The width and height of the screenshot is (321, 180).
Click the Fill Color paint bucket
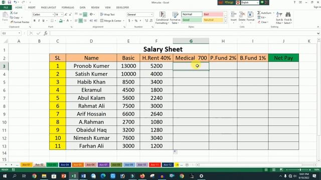pyautogui.click(x=61, y=20)
